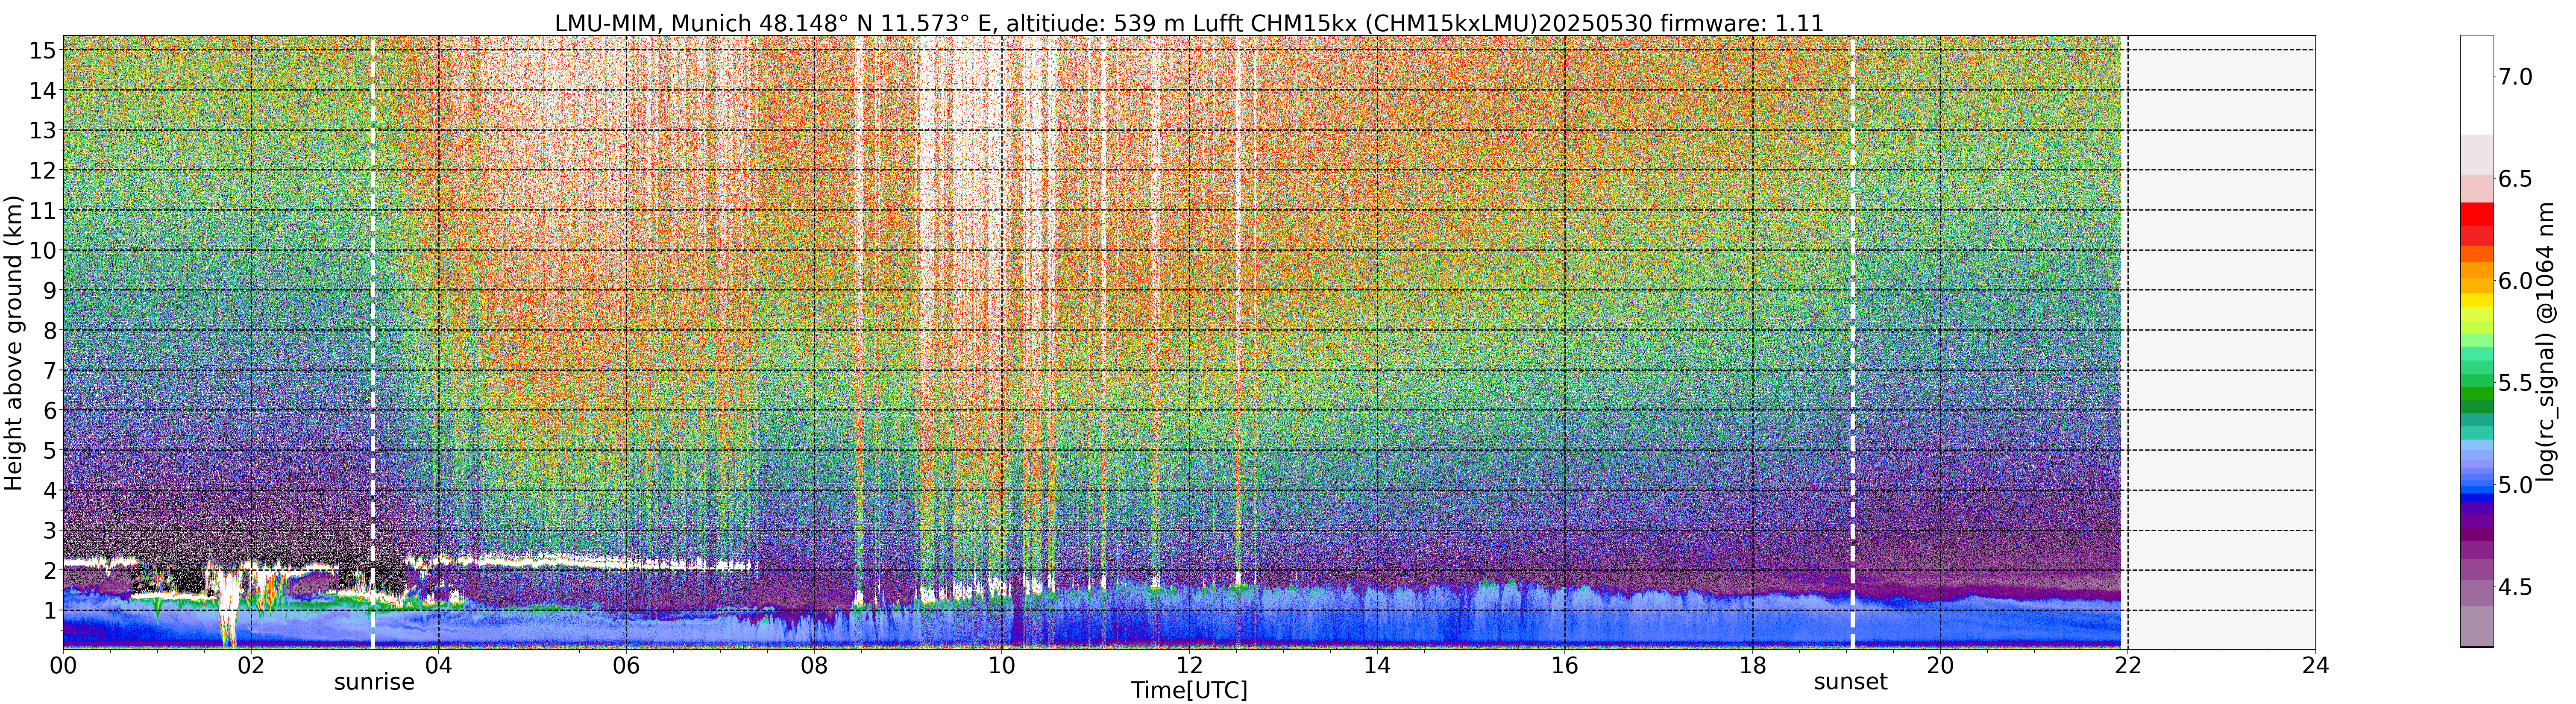Click time-axis tick label "08"
Viewport: 2576px width, 704px height.
814,666
